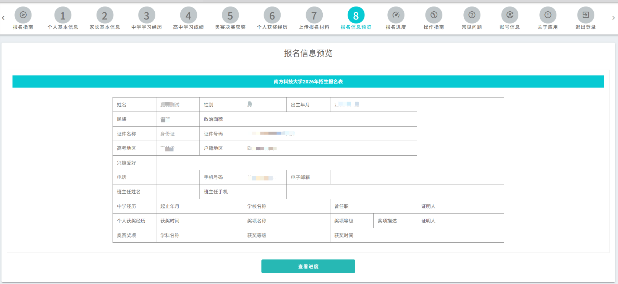Go to step 5 奥赛决赛获奖
The height and width of the screenshot is (284, 618).
pyautogui.click(x=230, y=15)
